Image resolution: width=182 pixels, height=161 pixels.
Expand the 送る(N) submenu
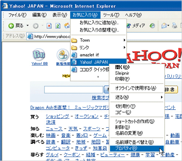137,97
